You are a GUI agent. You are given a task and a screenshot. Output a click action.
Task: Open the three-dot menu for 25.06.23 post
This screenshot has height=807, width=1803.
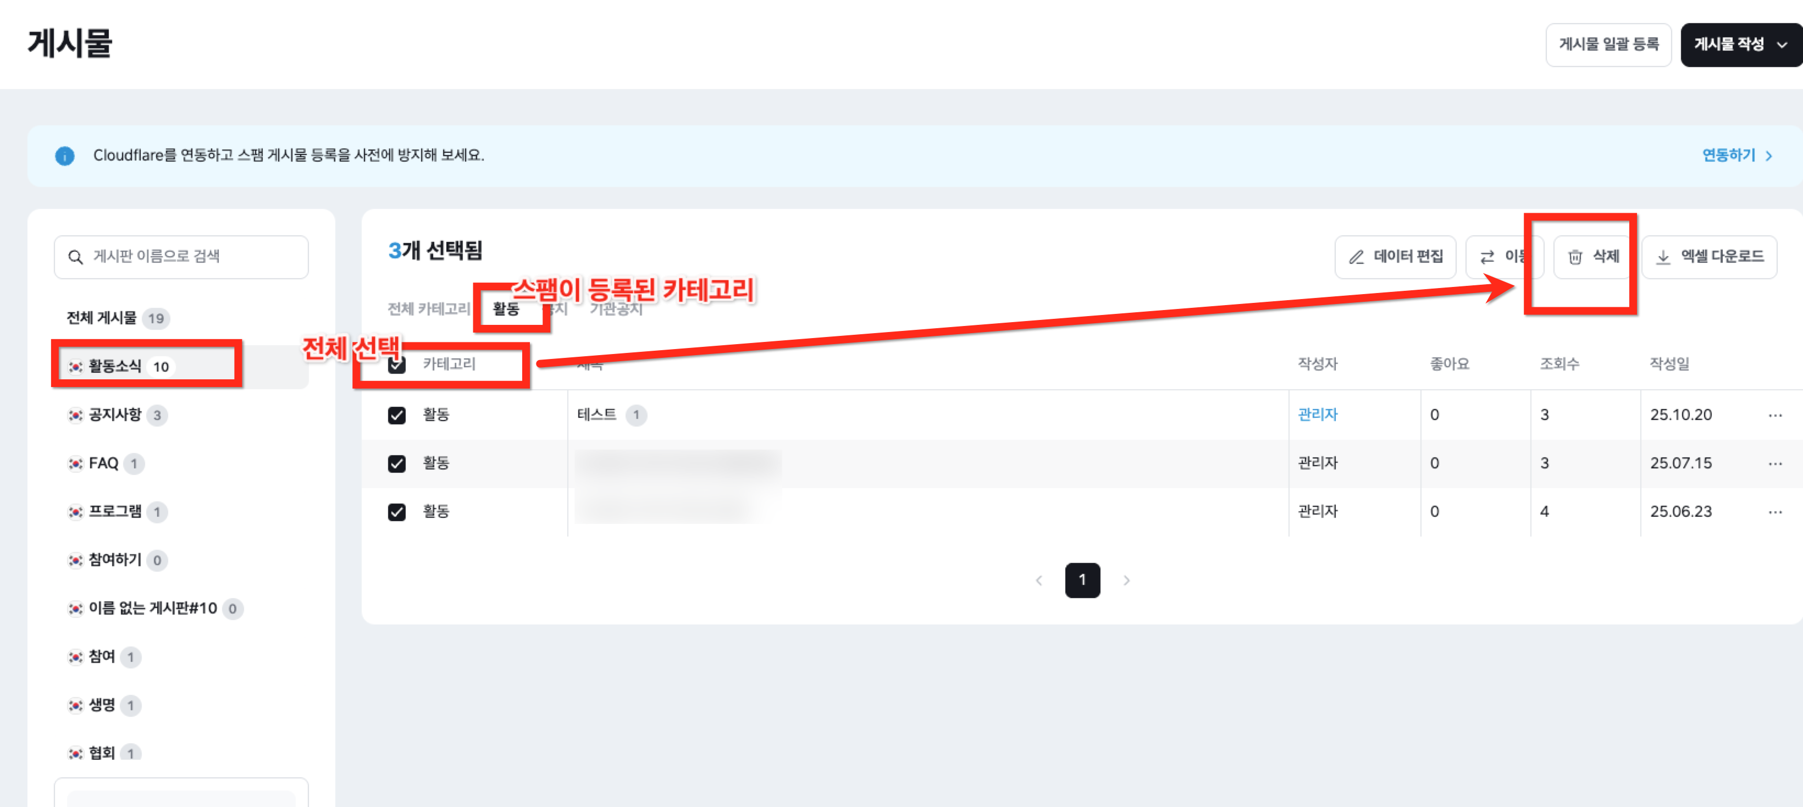(1775, 512)
